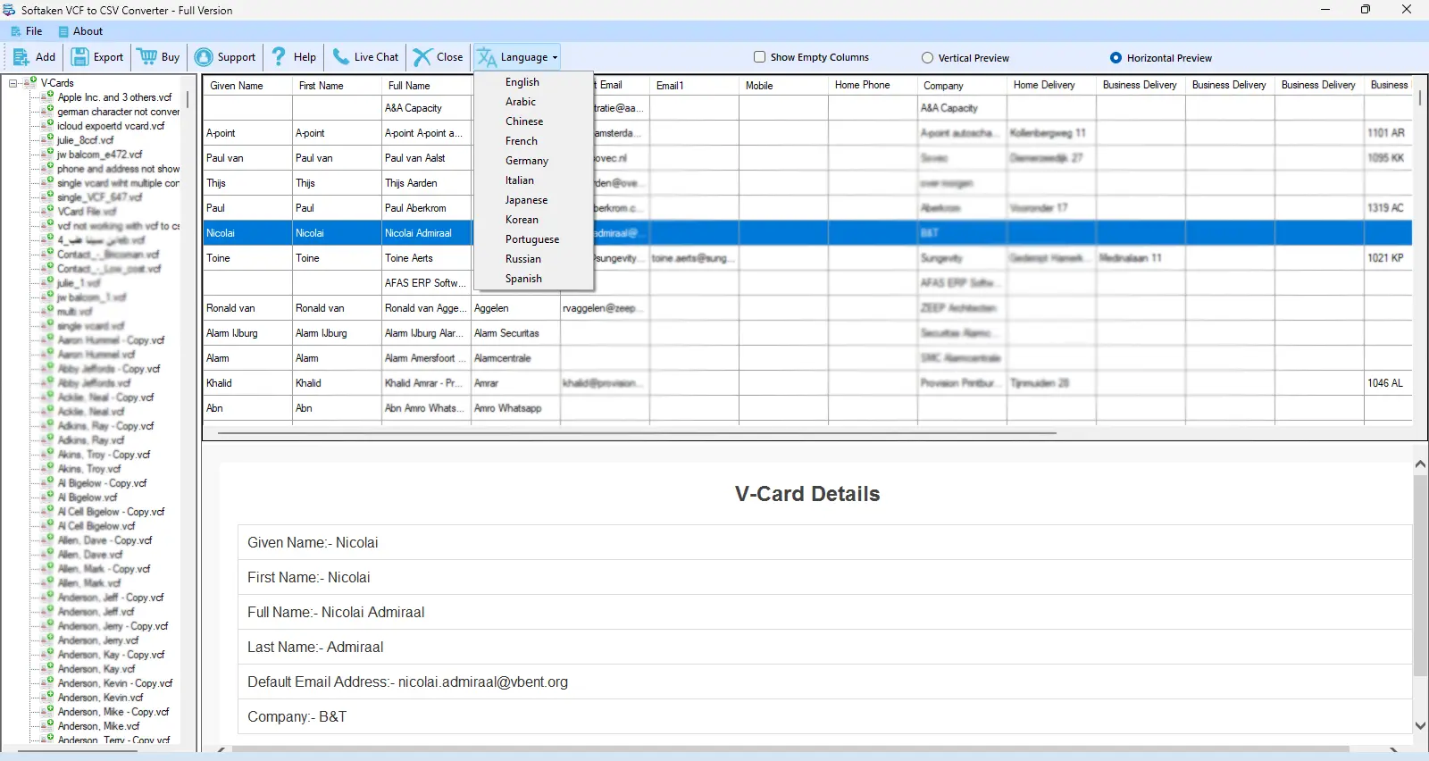1429x761 pixels.
Task: Click the V-Cards root folder icon
Action: coord(31,82)
